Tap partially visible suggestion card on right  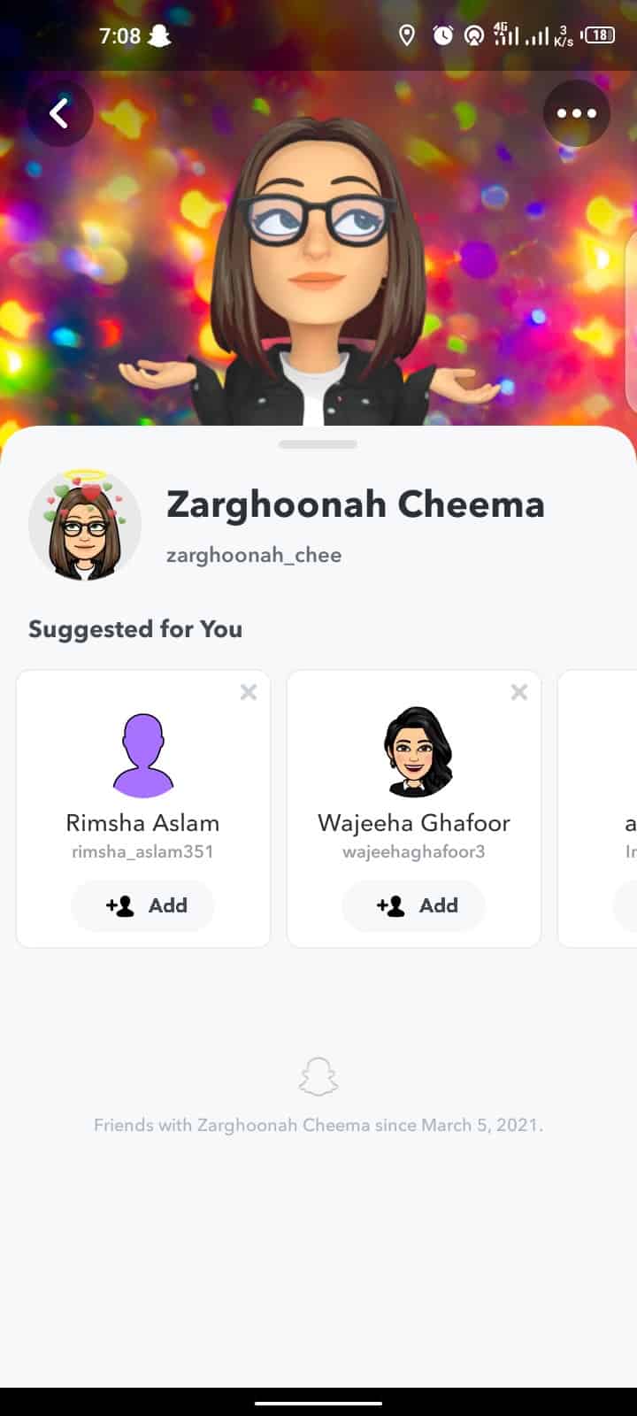(x=610, y=807)
